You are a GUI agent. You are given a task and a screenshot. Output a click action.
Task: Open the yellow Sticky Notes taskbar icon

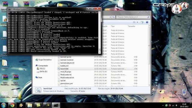pos(38,105)
